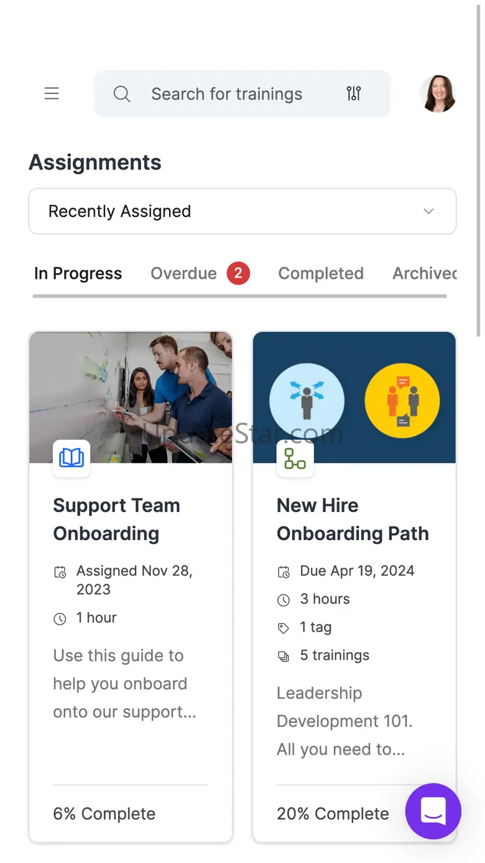Screen dimensions: 485x863
Task: Click the book icon on Support Team card
Action: pos(72,459)
